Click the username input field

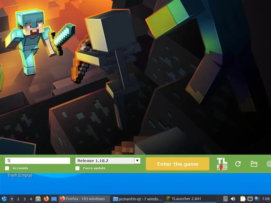38,160
